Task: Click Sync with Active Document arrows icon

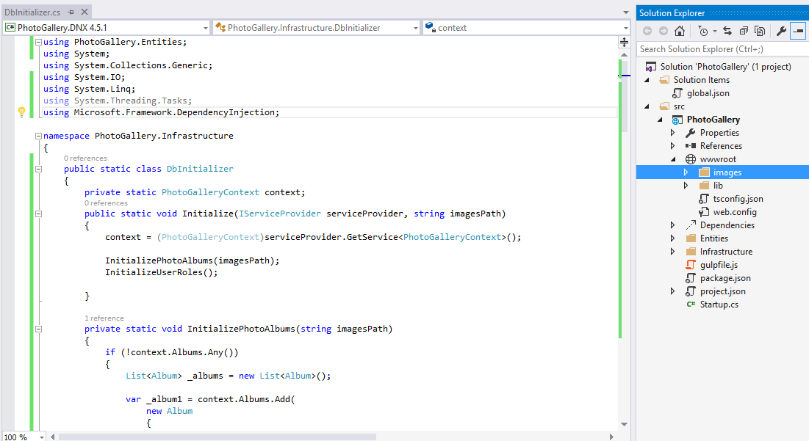Action: tap(727, 31)
